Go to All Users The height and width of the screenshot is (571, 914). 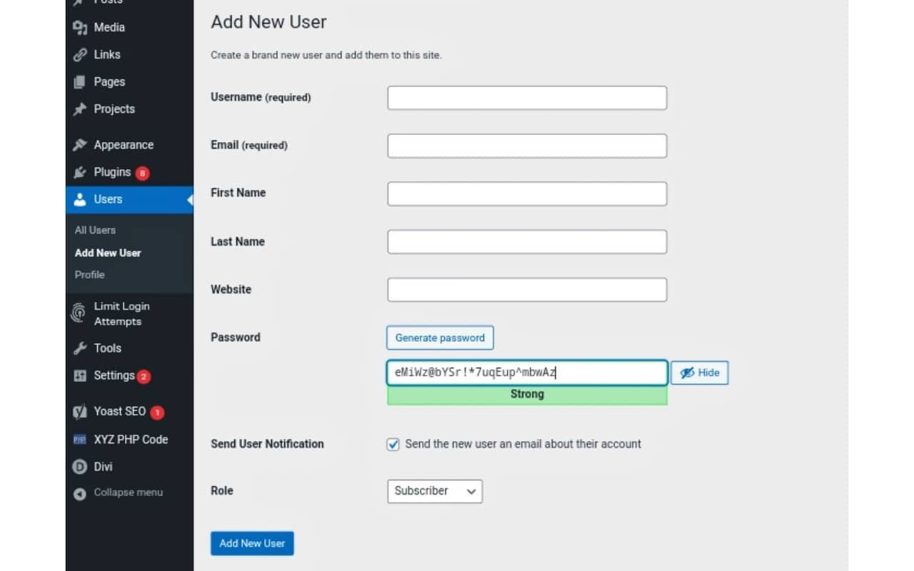point(94,230)
